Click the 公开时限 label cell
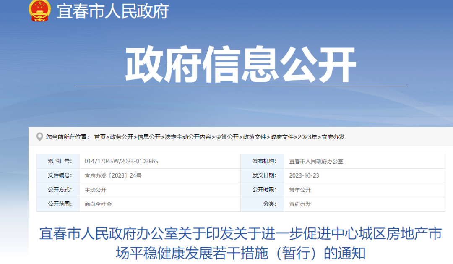 262,190
